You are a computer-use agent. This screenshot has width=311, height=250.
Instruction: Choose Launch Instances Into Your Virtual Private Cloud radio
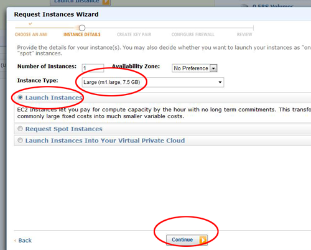[x=20, y=141]
